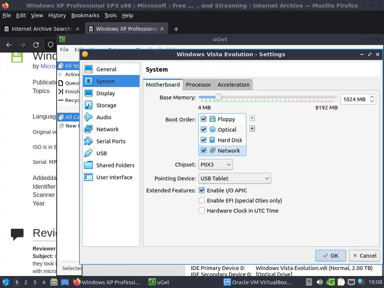This screenshot has height=288, width=384.
Task: Select Finished category in uGet
Action: point(69,91)
